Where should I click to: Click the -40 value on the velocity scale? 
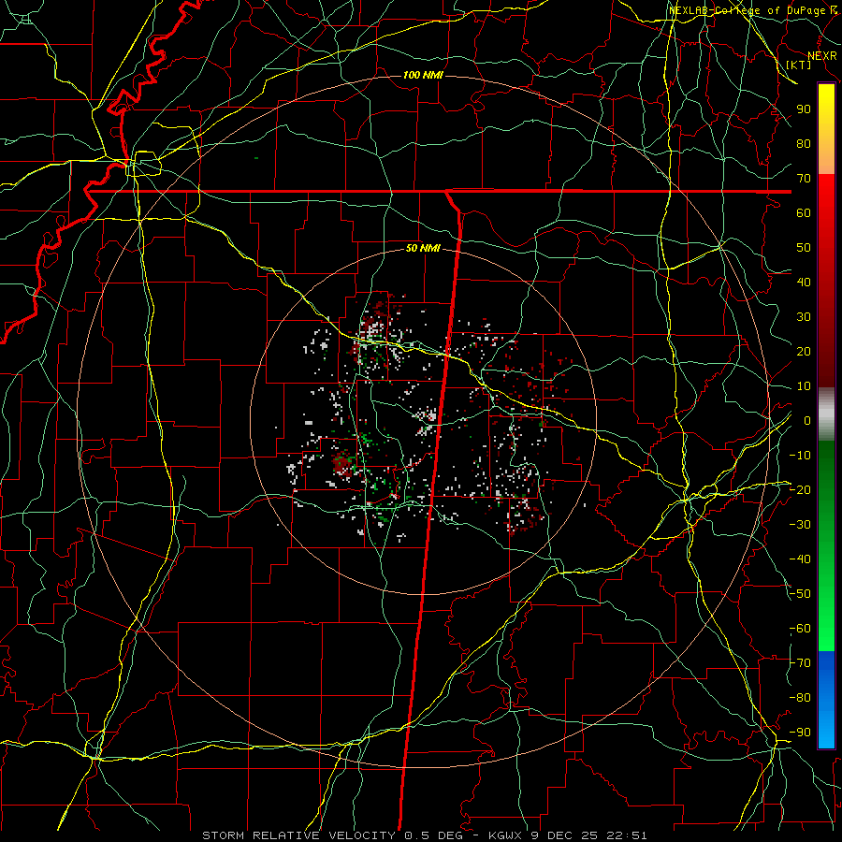pyautogui.click(x=800, y=559)
